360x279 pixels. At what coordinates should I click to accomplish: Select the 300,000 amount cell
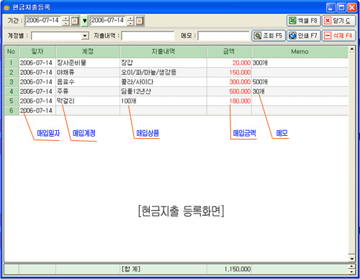[x=229, y=82]
